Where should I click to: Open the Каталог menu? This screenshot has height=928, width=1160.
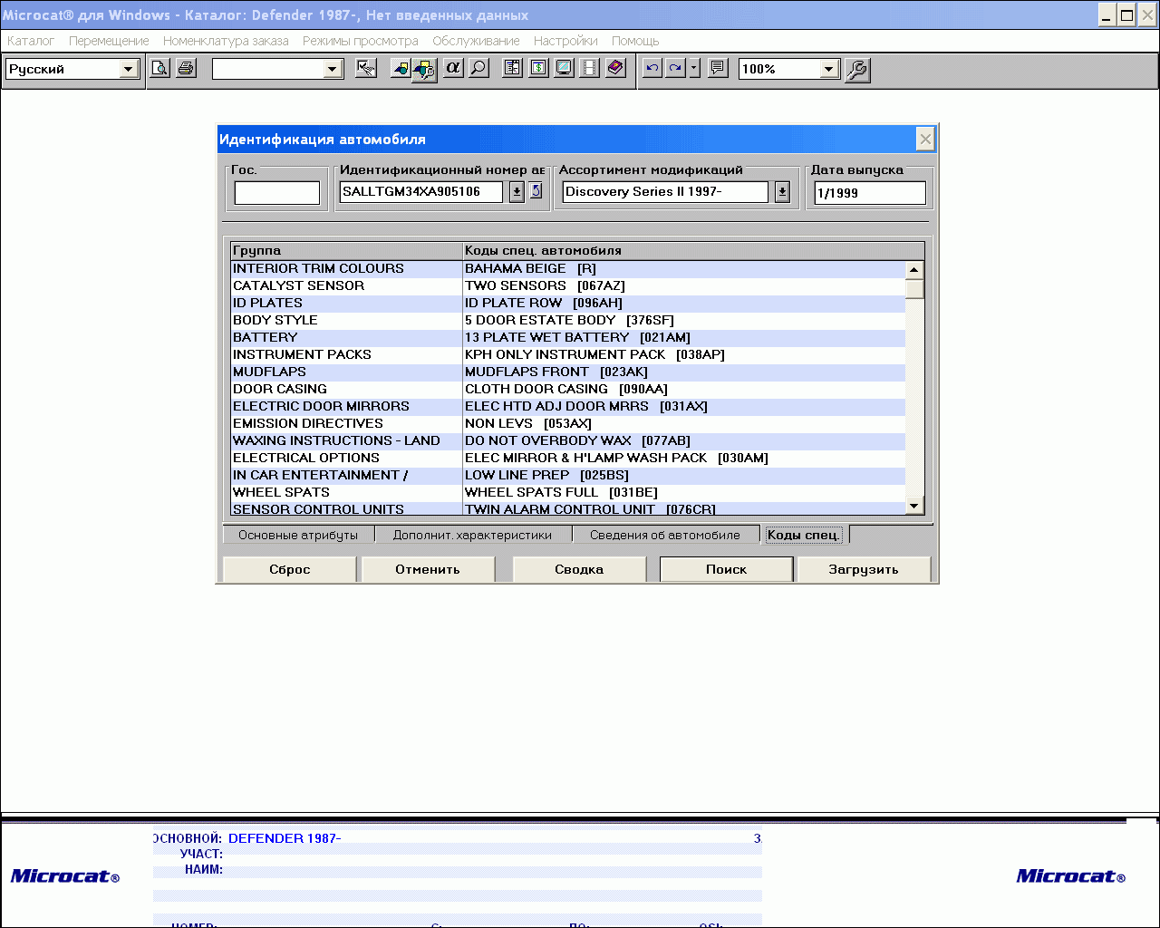tap(31, 41)
